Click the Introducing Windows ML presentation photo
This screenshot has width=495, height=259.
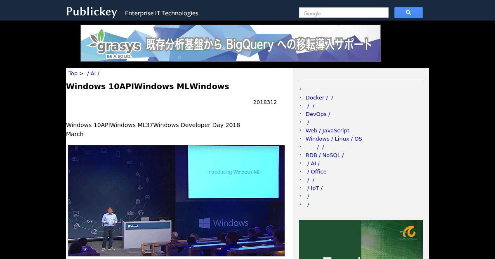176,201
